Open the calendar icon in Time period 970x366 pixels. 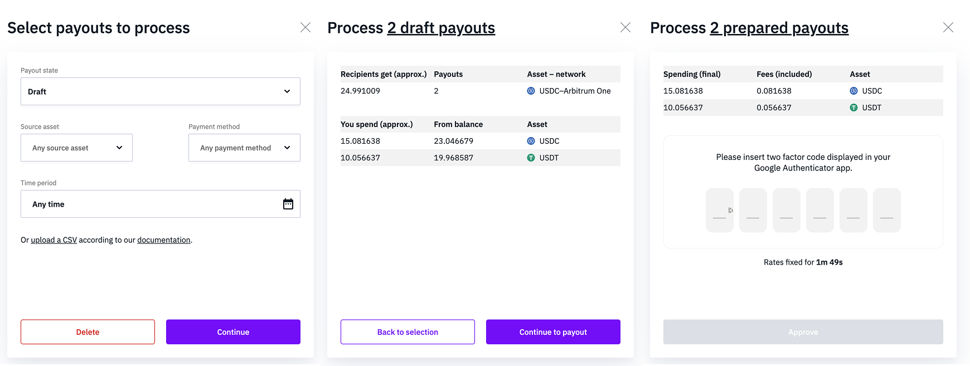pos(288,204)
